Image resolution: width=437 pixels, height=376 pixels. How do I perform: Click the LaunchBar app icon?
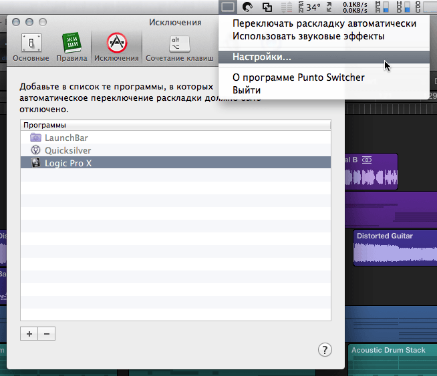[35, 138]
